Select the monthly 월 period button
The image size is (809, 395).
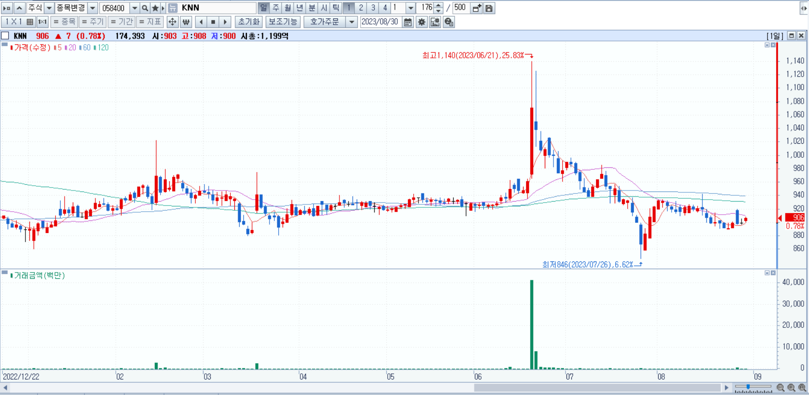pos(288,8)
